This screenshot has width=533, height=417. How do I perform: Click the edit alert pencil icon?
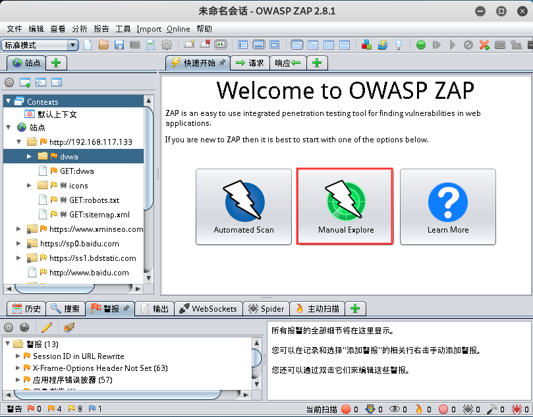click(x=47, y=327)
